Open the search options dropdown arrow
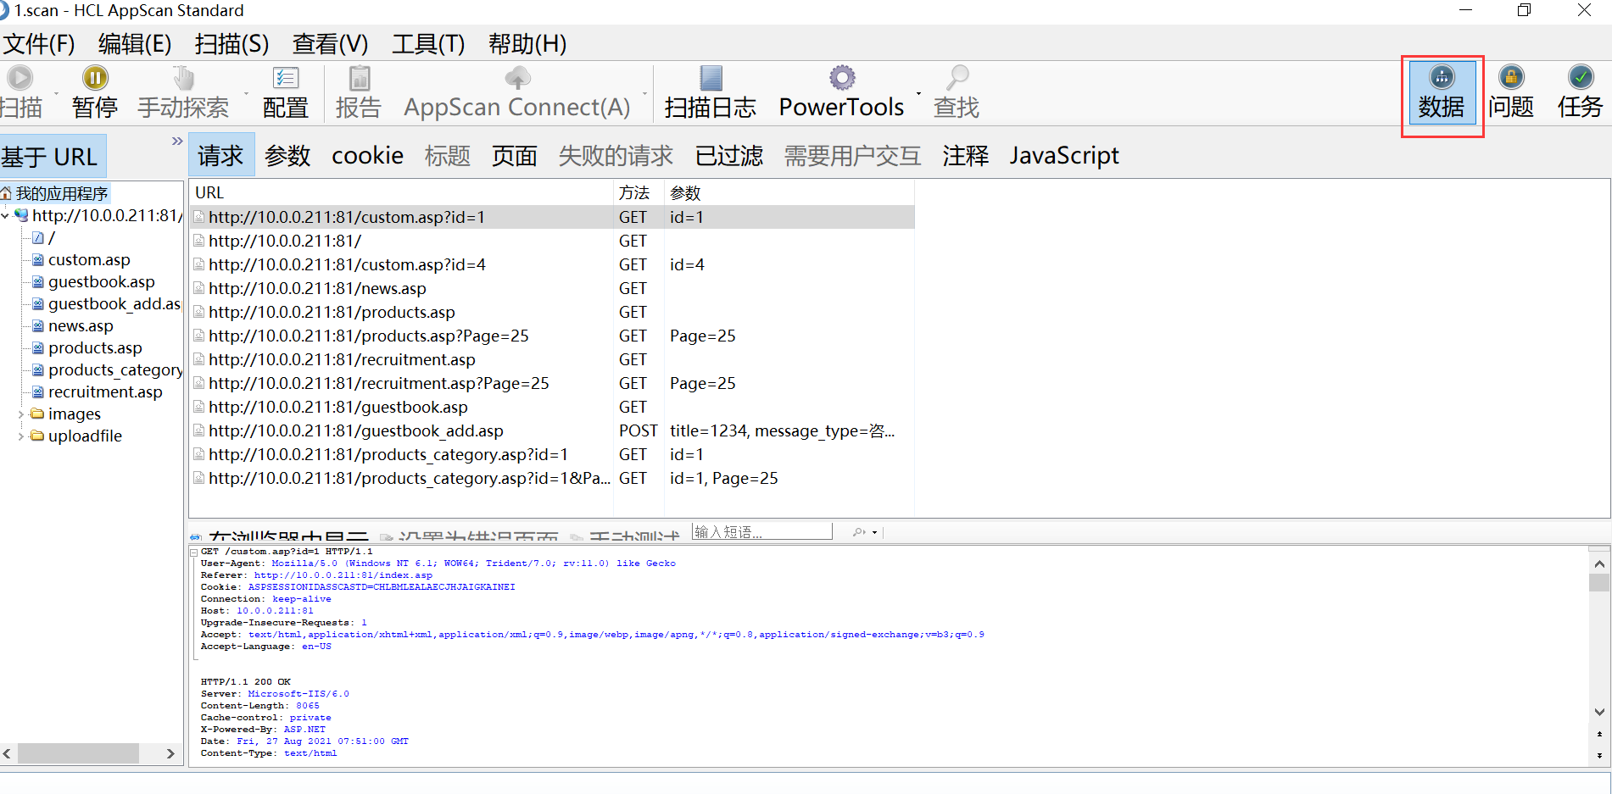The height and width of the screenshot is (794, 1612). tap(874, 532)
